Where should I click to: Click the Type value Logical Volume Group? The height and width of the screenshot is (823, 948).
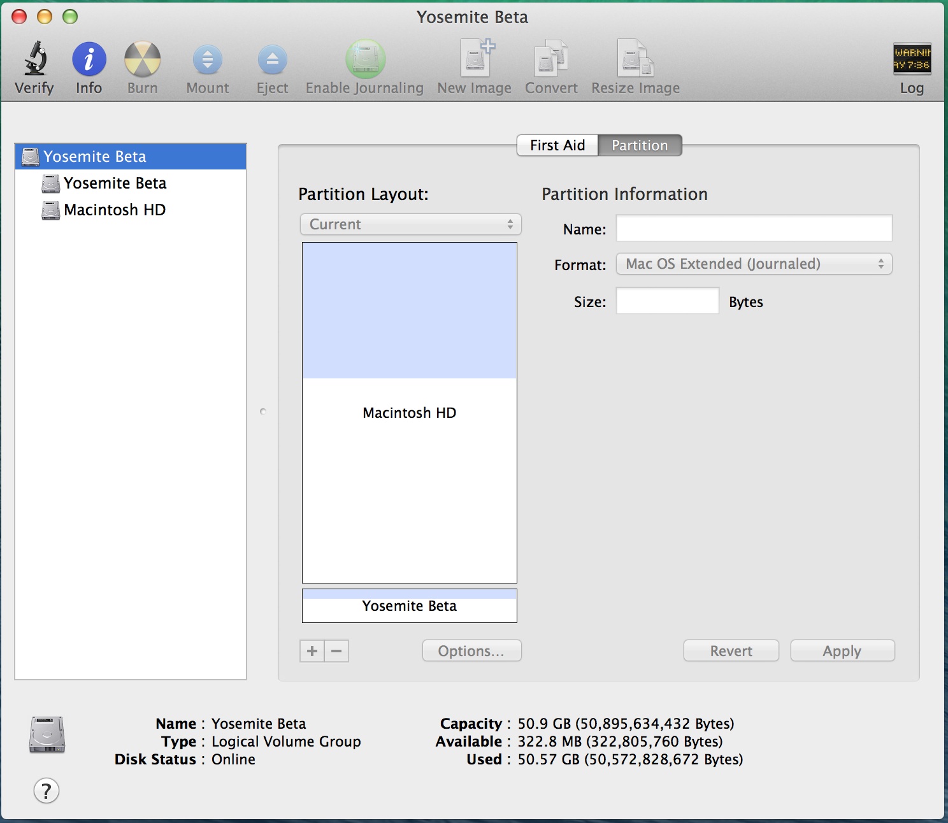click(286, 741)
